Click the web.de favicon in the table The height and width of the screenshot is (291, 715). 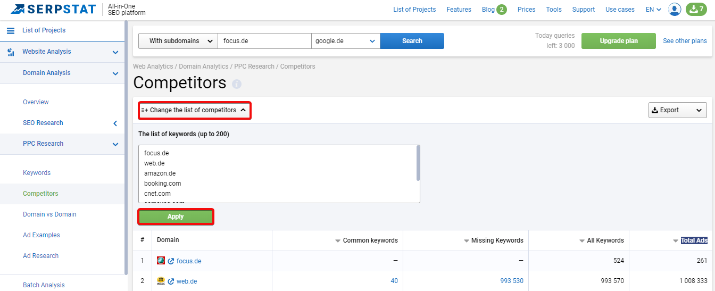(x=161, y=281)
